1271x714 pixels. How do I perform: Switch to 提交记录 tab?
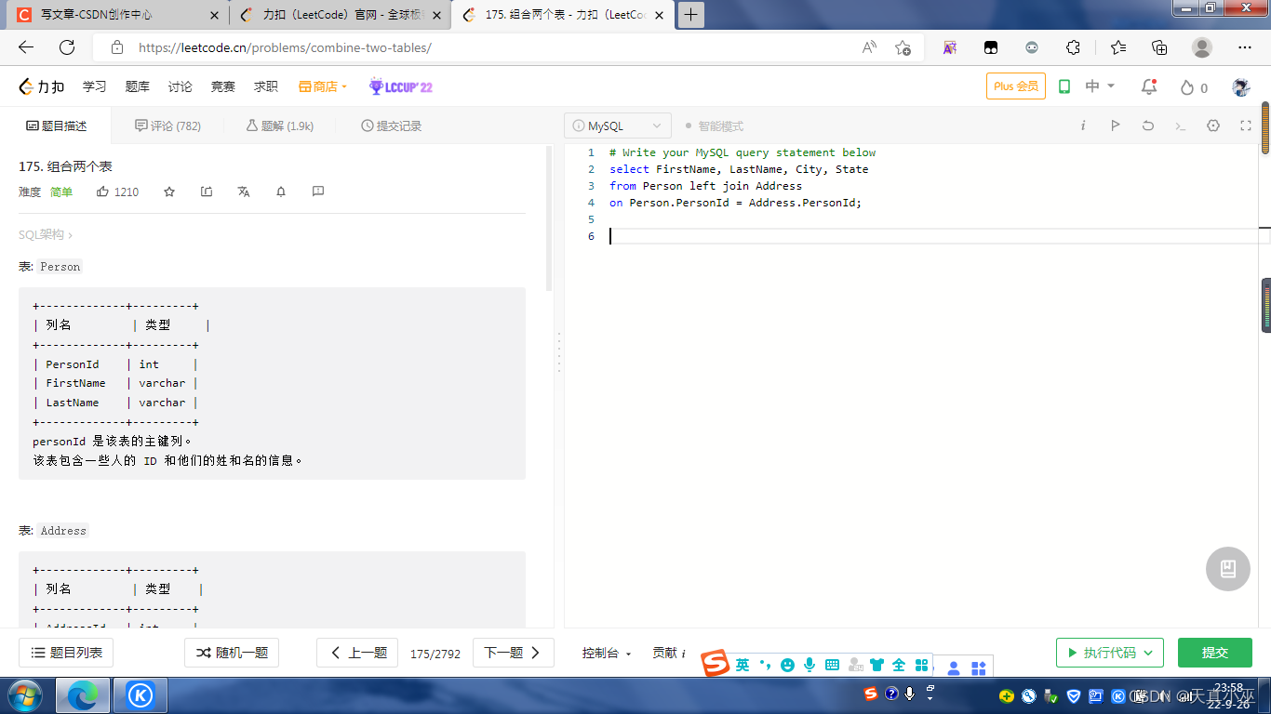(x=392, y=126)
